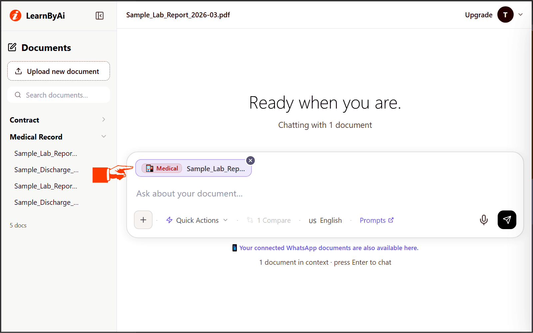Click the upload arrow icon
The image size is (533, 333).
19,71
